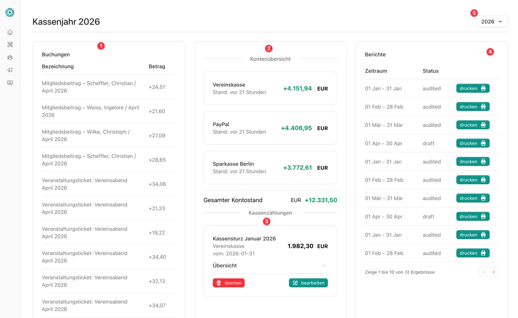Click the Gesamter Kontostand total line

[x=270, y=200]
